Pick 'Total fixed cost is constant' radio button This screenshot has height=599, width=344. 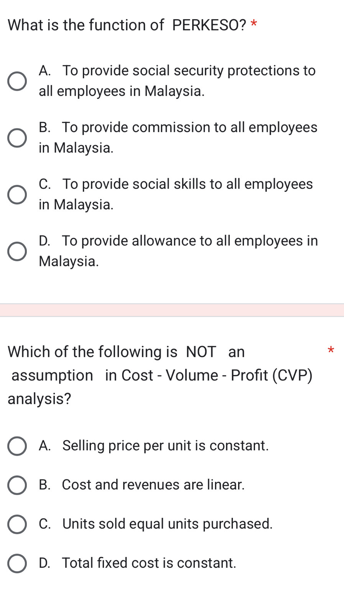click(x=17, y=563)
